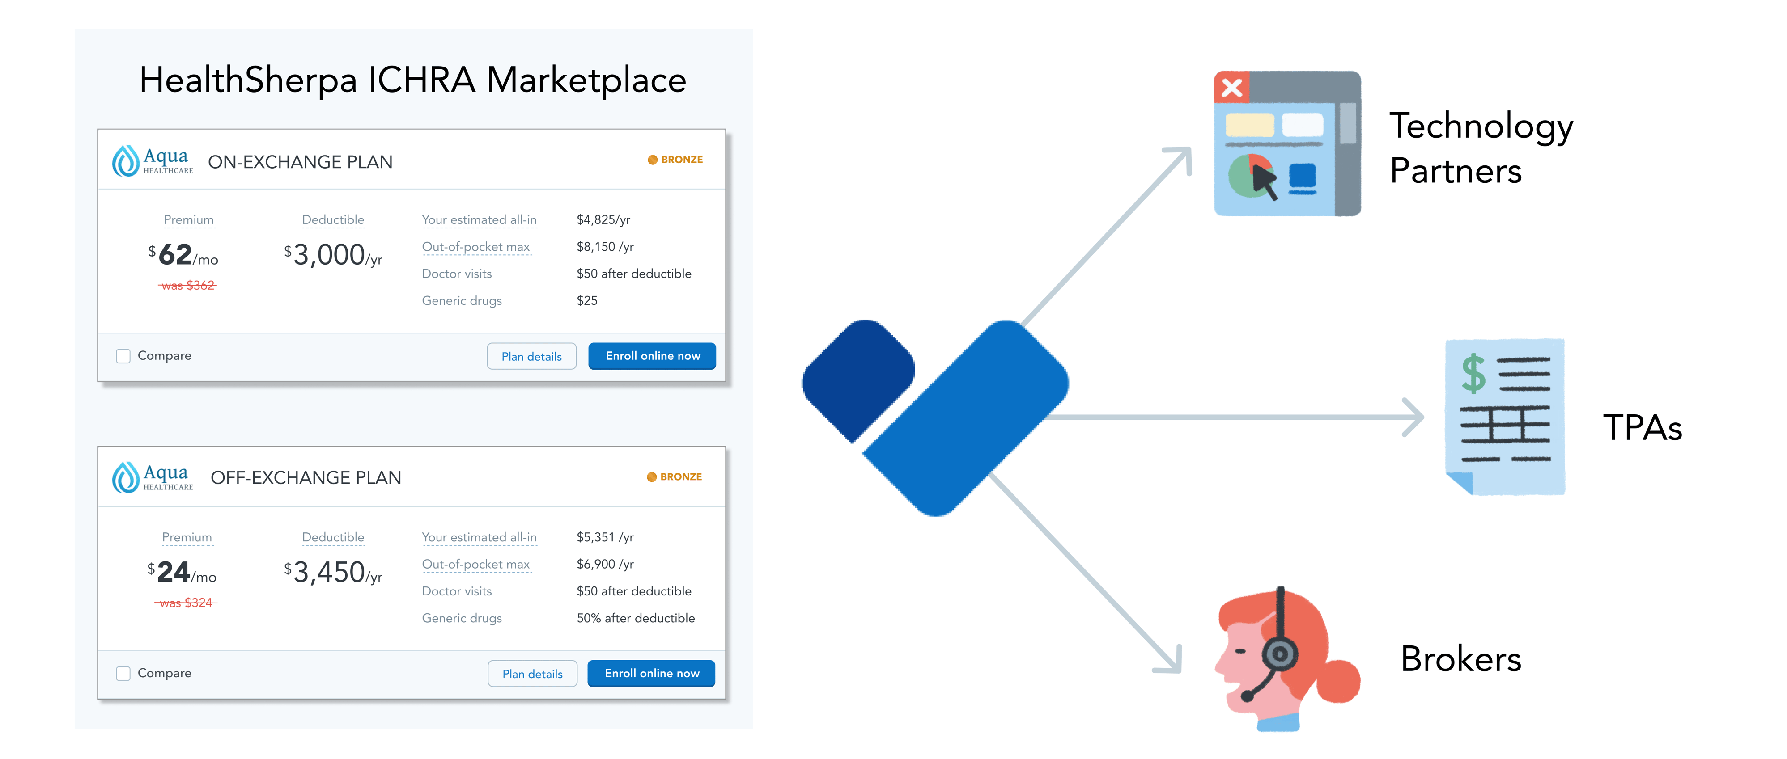The width and height of the screenshot is (1787, 759).
Task: Click the Bronze badge on off-exchange plan
Action: [x=674, y=477]
